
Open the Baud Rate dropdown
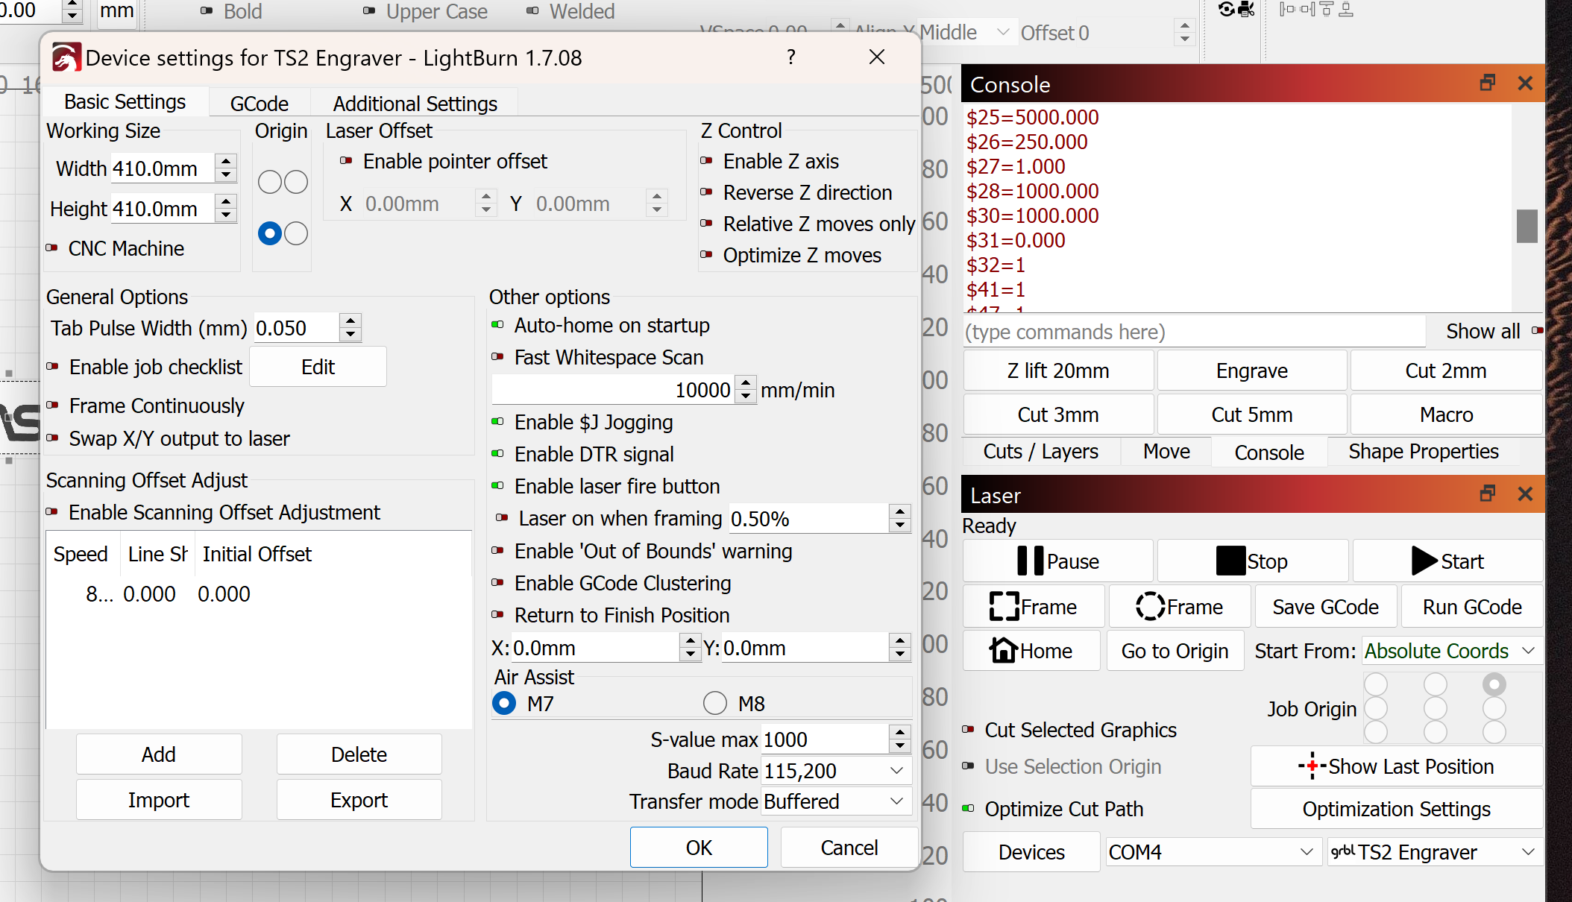(x=836, y=771)
